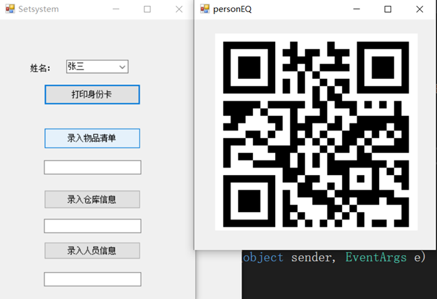Click the Setsystem window app icon
The image size is (437, 299).
[10, 9]
